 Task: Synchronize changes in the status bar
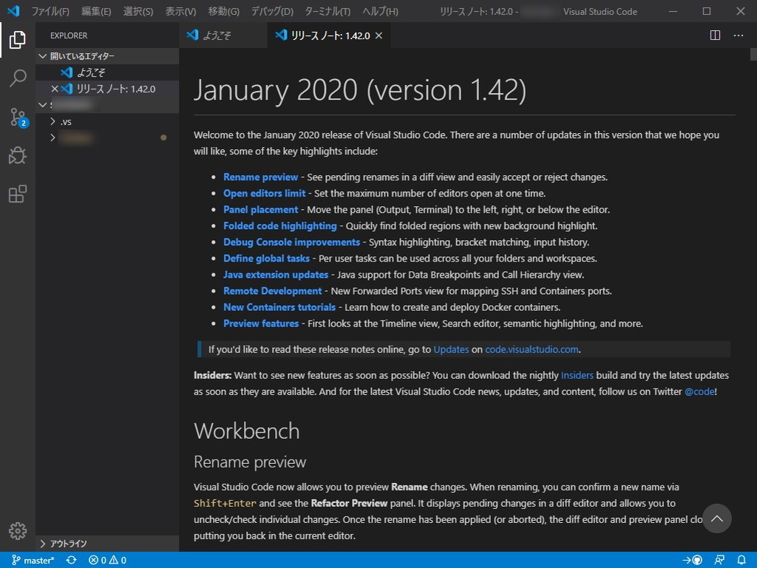pyautogui.click(x=72, y=561)
